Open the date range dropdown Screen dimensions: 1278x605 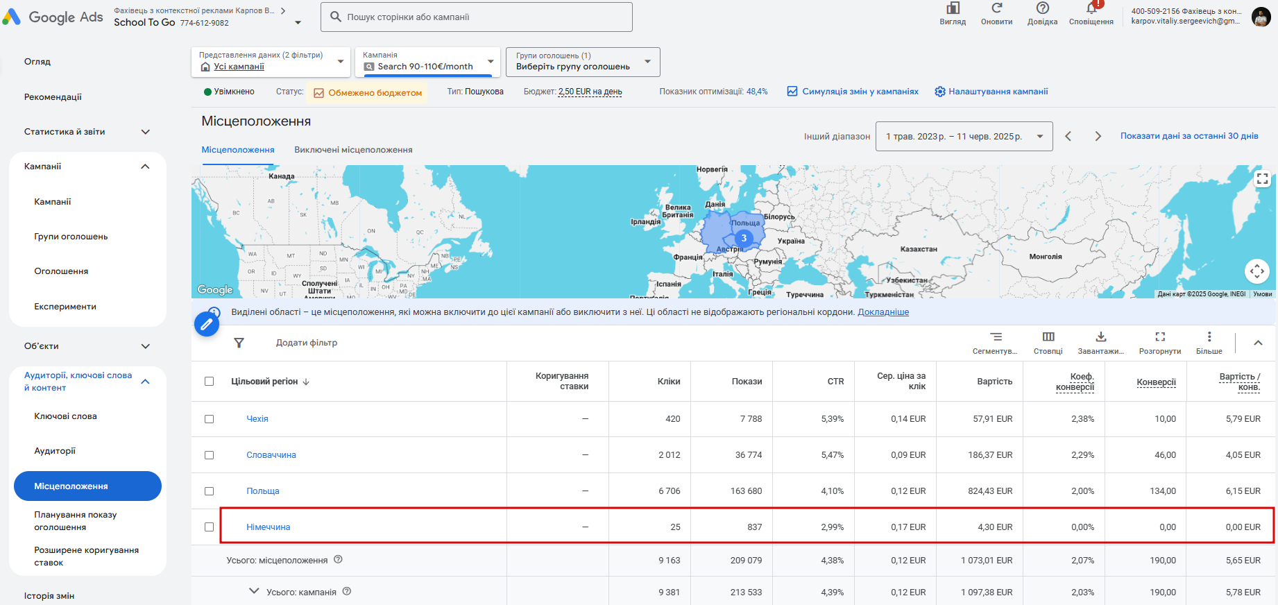click(x=964, y=137)
